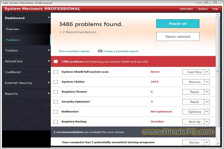Image resolution: width=224 pixels, height=149 pixels.
Task: Click Create a printable report link
Action: [x=121, y=51]
